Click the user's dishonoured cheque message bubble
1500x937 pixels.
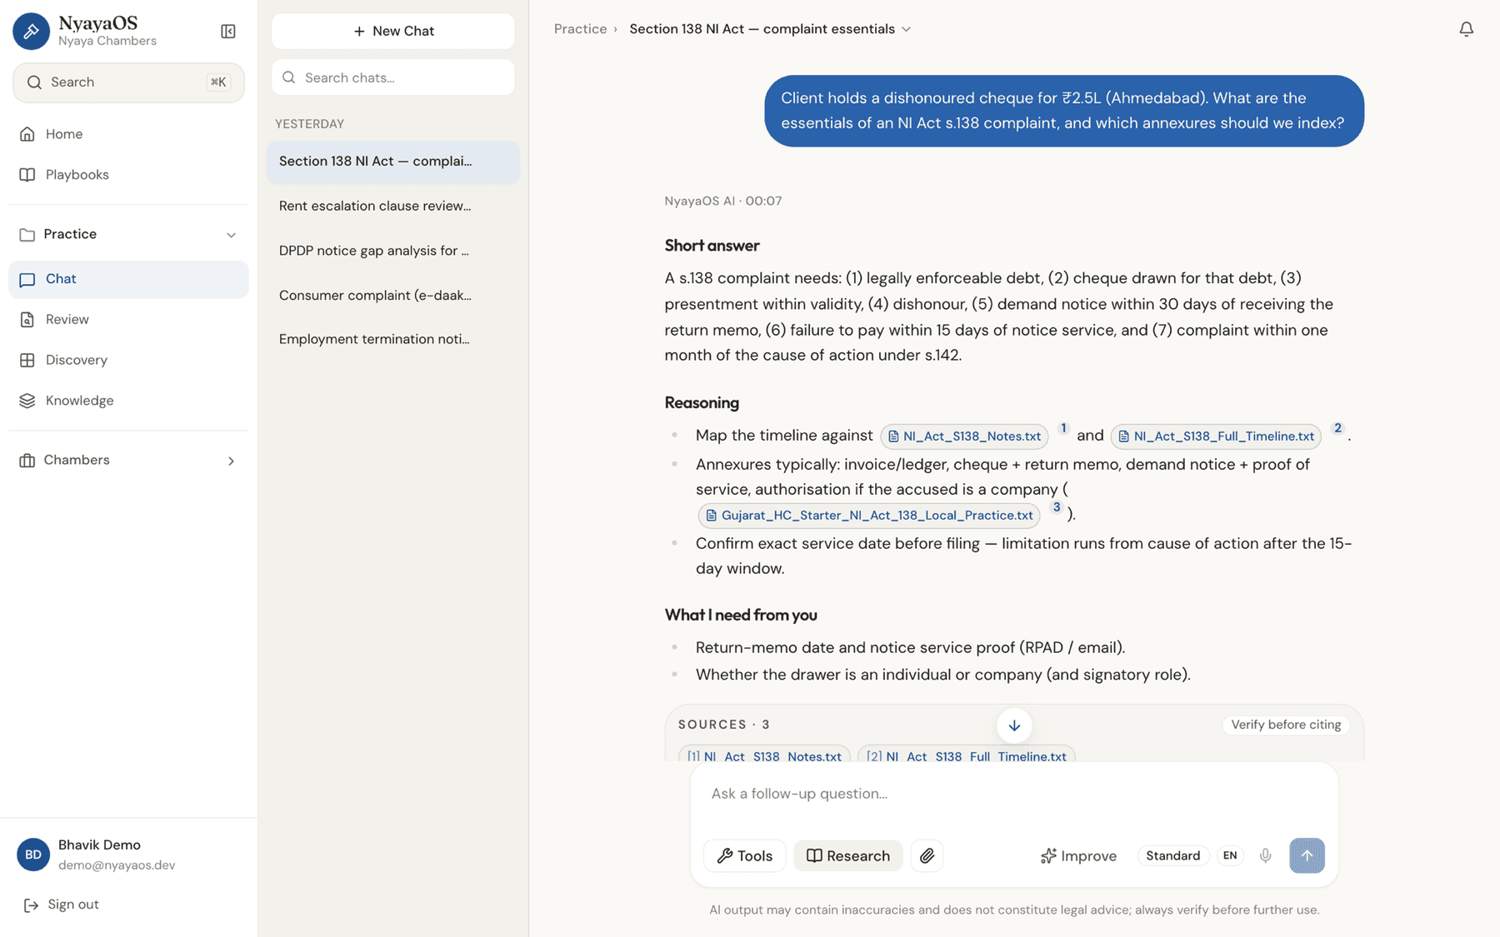pyautogui.click(x=1063, y=111)
